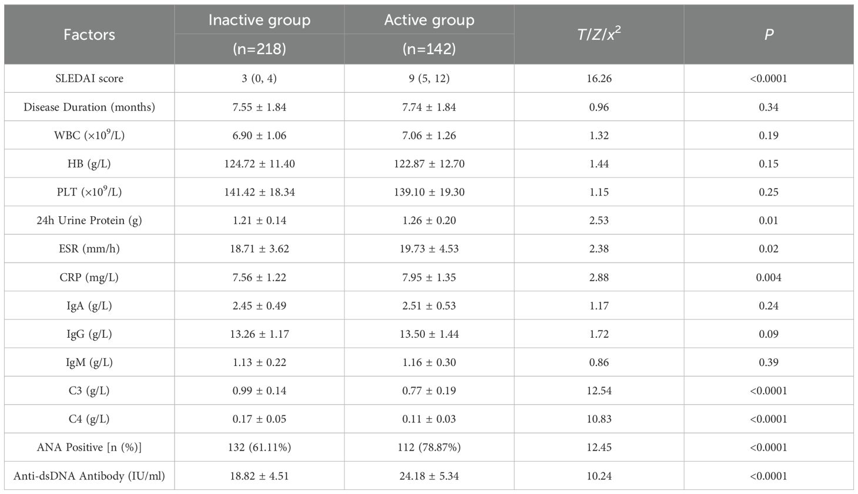
Task: Click the C3 statistic value 12.54
Action: click(599, 391)
